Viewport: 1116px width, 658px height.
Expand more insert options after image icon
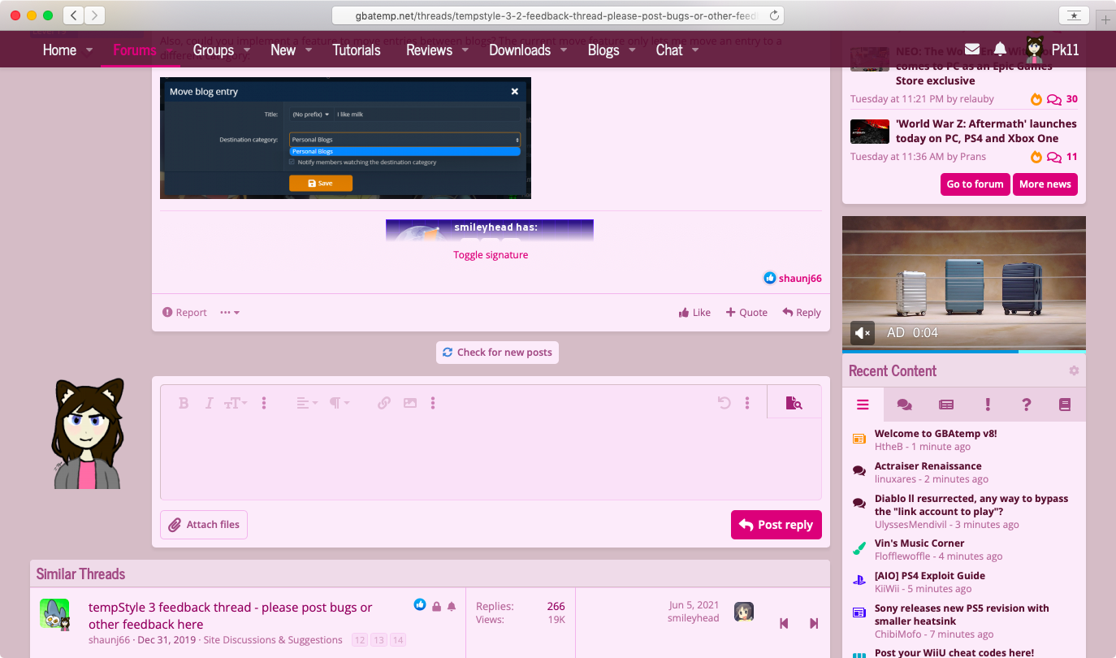tap(433, 403)
